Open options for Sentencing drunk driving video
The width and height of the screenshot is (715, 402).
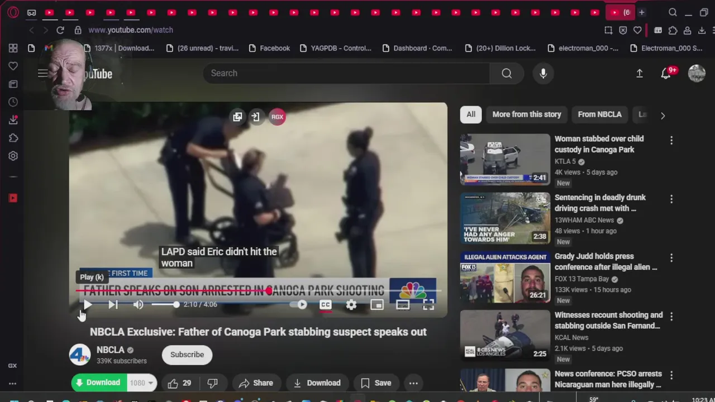(x=671, y=199)
